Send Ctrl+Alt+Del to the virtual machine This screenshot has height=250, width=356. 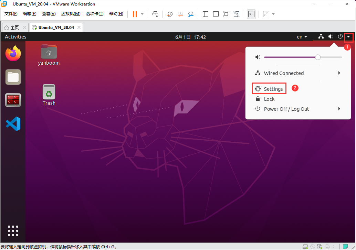coord(155,14)
